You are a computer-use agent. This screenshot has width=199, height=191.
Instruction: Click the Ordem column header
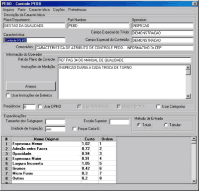[x=107, y=139]
